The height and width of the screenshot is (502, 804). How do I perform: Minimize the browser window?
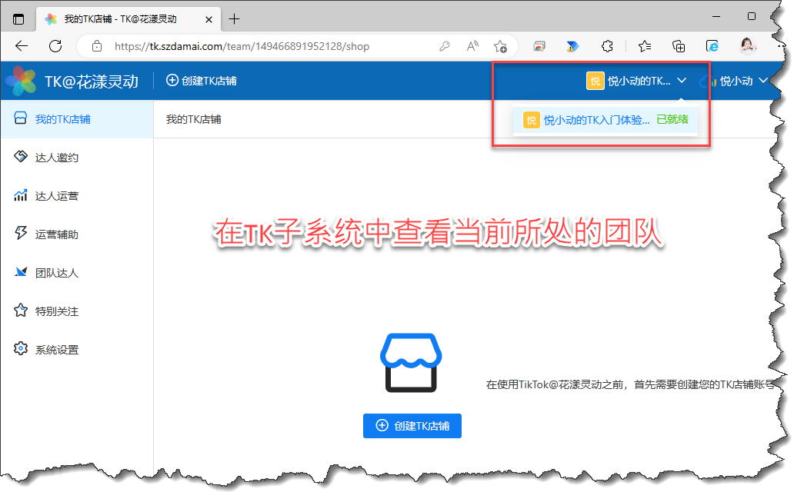point(716,16)
